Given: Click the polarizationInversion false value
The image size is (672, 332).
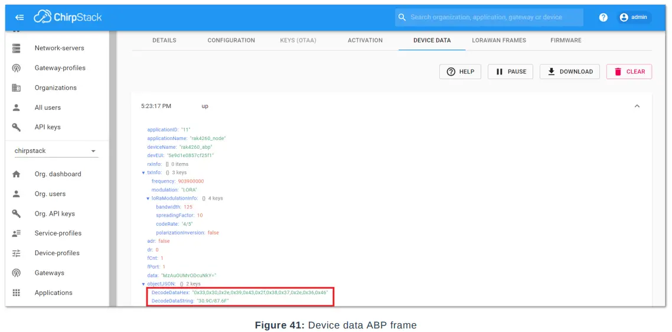Looking at the screenshot, I should 213,233.
